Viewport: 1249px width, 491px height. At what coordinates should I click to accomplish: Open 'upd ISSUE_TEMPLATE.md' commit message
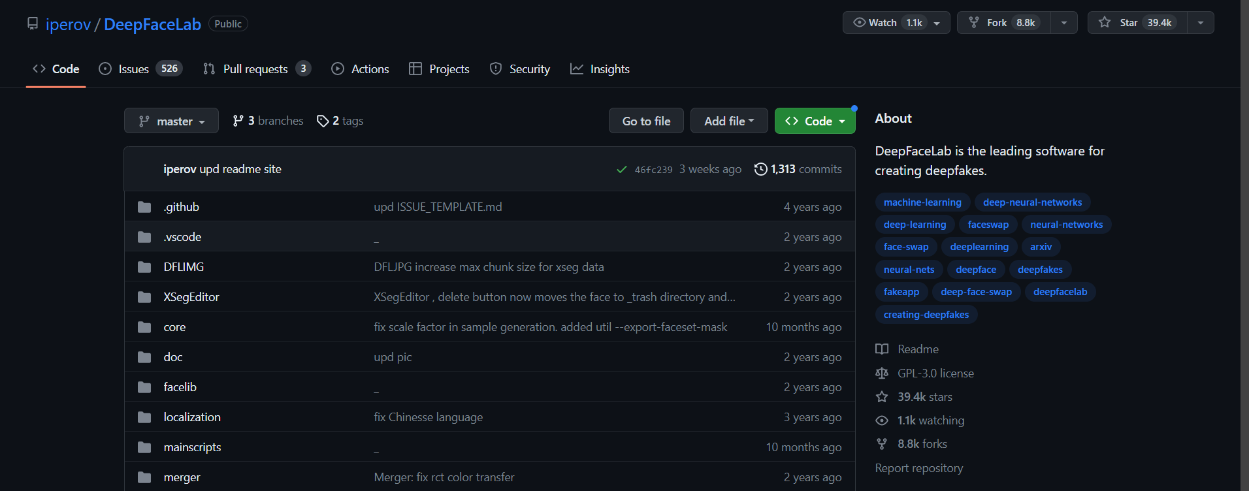(x=438, y=207)
